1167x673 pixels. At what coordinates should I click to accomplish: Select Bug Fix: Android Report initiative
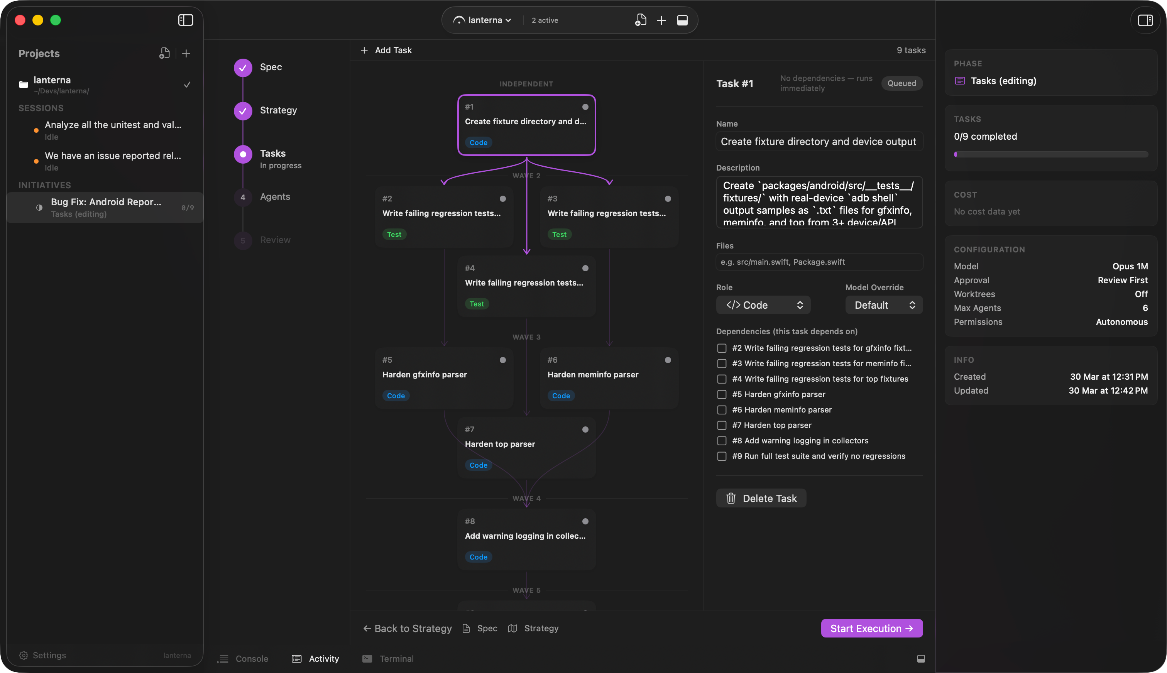105,208
